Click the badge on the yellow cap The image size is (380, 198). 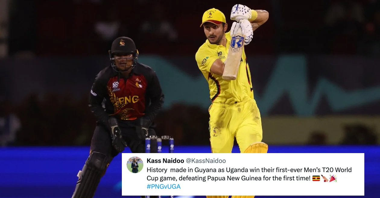point(210,14)
